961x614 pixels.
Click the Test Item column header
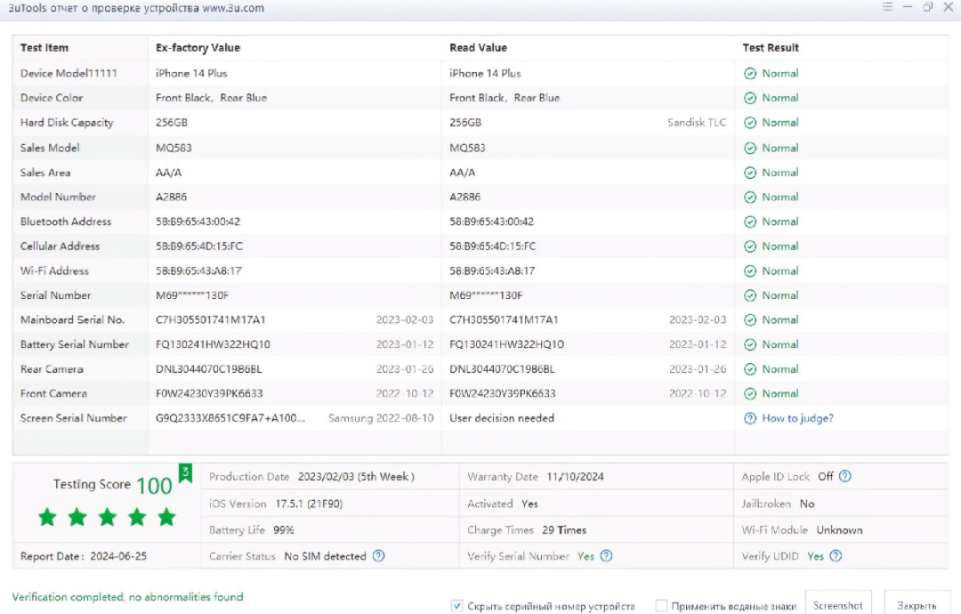pos(44,47)
